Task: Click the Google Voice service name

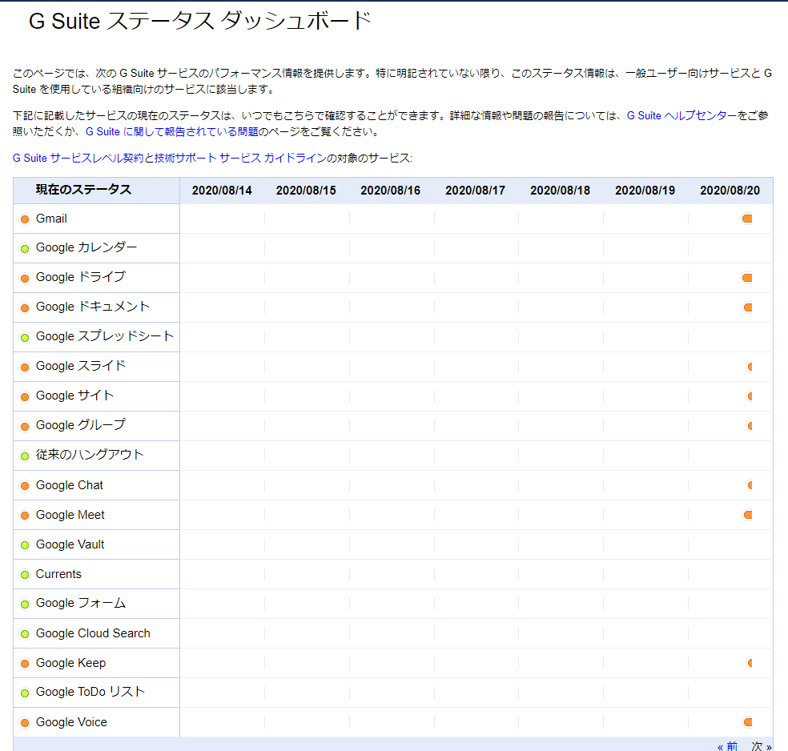Action: (x=71, y=722)
